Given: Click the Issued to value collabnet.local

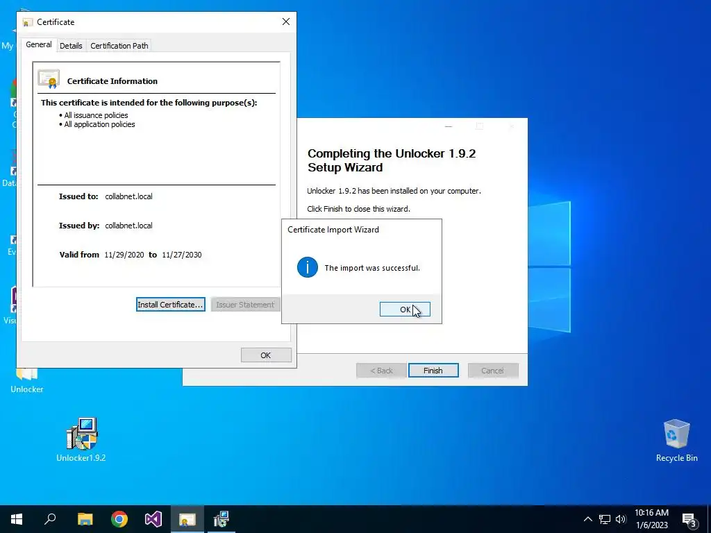Looking at the screenshot, I should pyautogui.click(x=128, y=196).
